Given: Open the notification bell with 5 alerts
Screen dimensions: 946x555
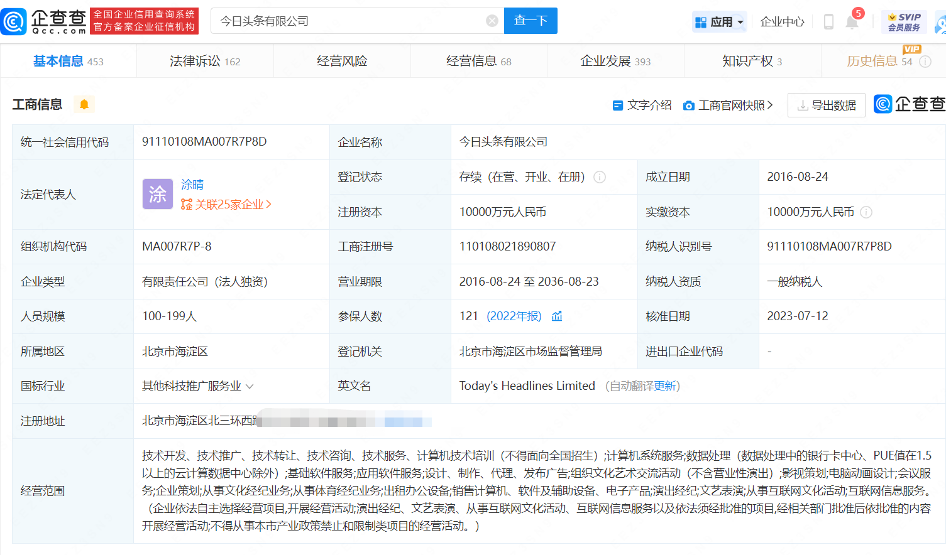Looking at the screenshot, I should [852, 22].
